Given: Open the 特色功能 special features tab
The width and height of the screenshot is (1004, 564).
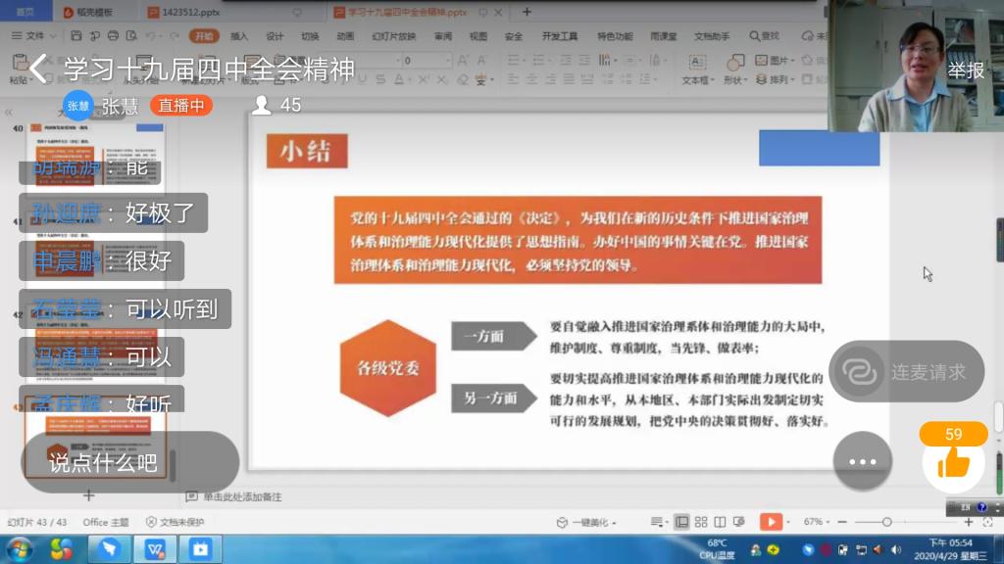Looking at the screenshot, I should click(x=616, y=36).
